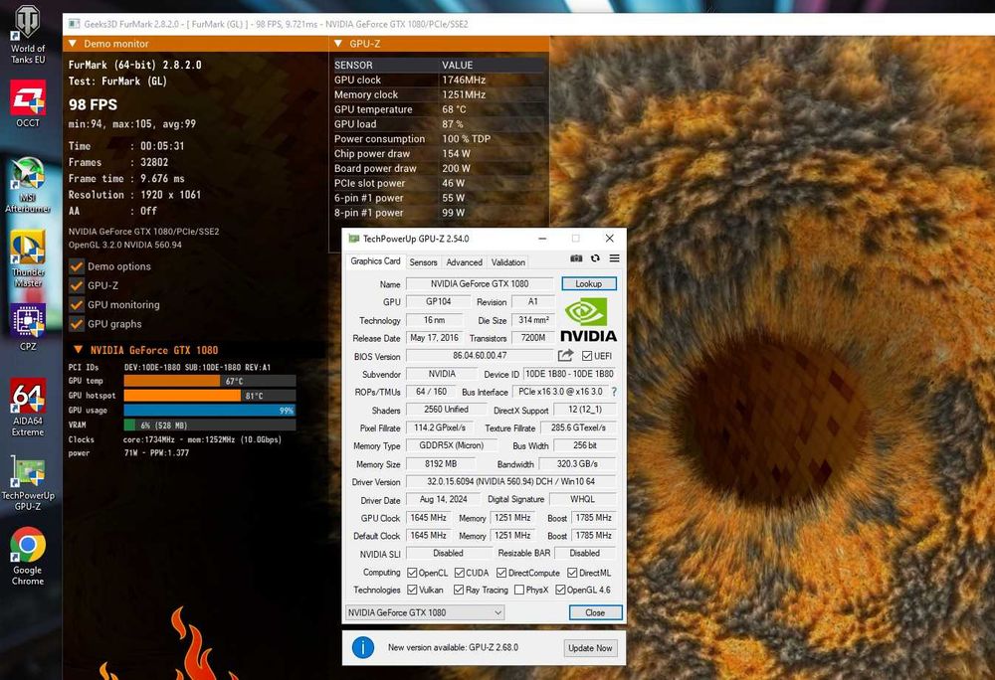995x680 pixels.
Task: Open TechPowerUp GPU-Z desktop shortcut
Action: click(27, 483)
